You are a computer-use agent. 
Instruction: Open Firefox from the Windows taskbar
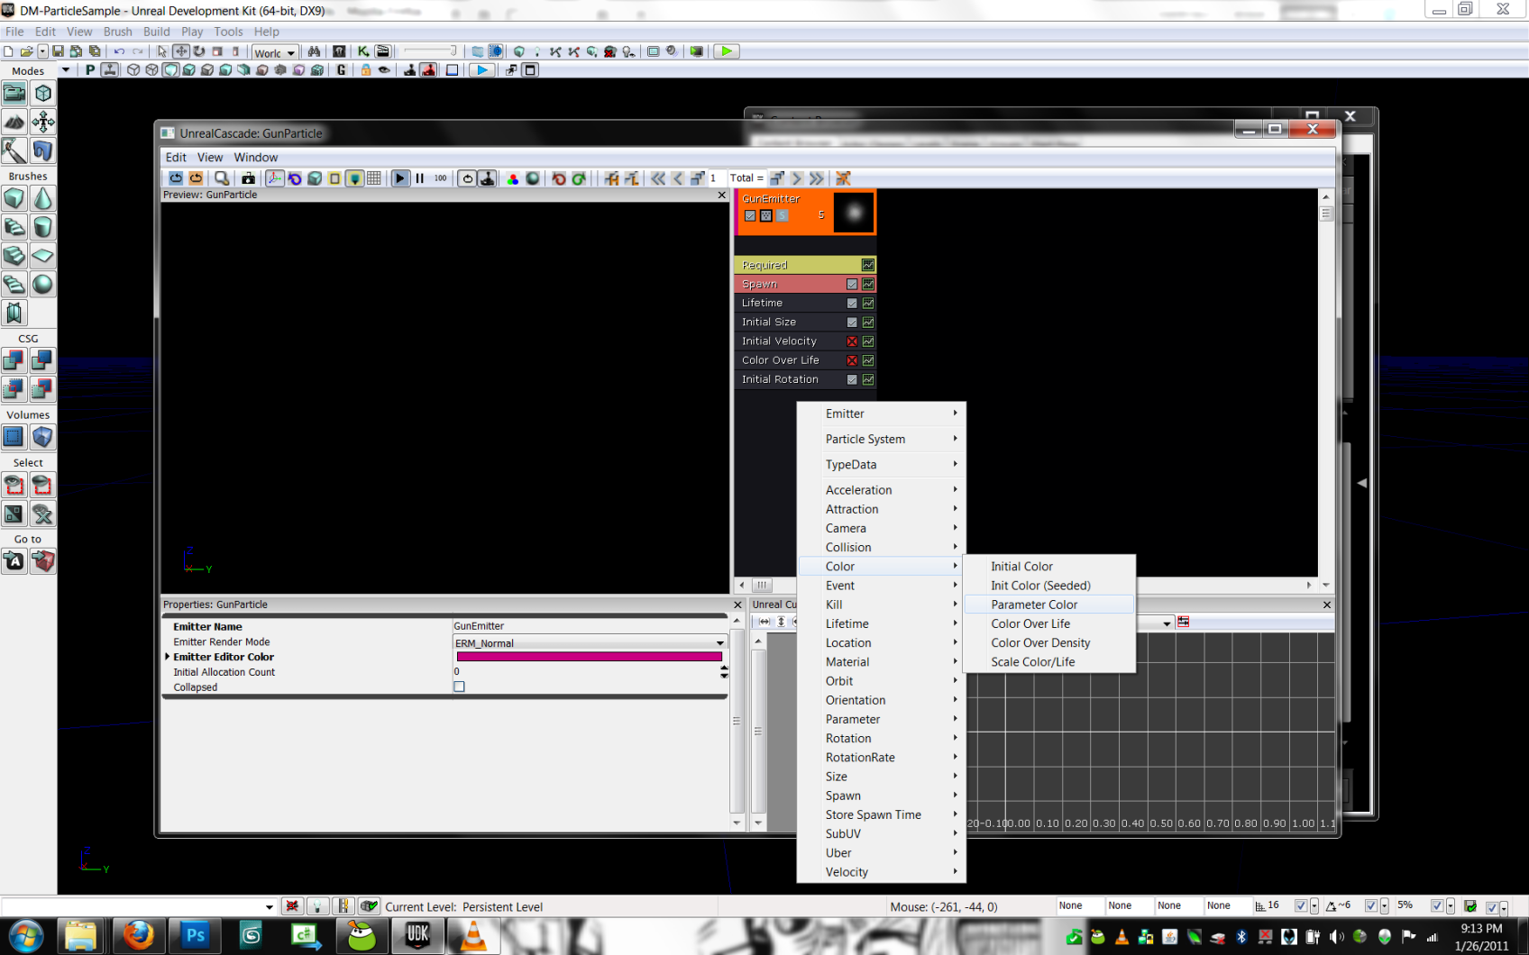(x=138, y=936)
